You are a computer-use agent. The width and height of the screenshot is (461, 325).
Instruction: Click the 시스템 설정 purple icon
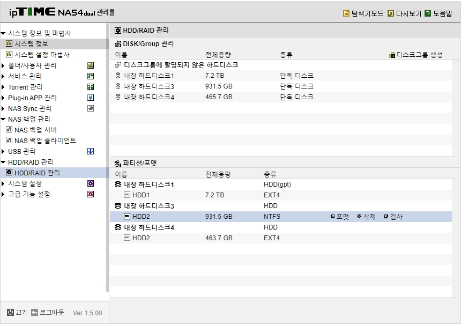91,183
